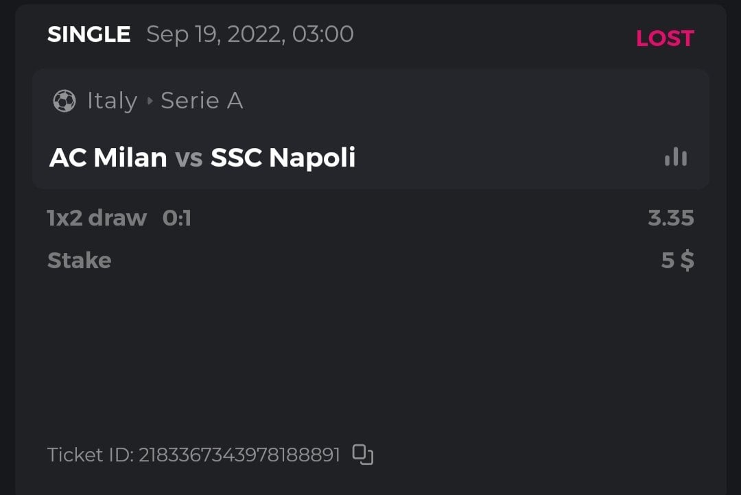The height and width of the screenshot is (495, 741).
Task: Click the 5 $ stake amount
Action: pos(677,261)
